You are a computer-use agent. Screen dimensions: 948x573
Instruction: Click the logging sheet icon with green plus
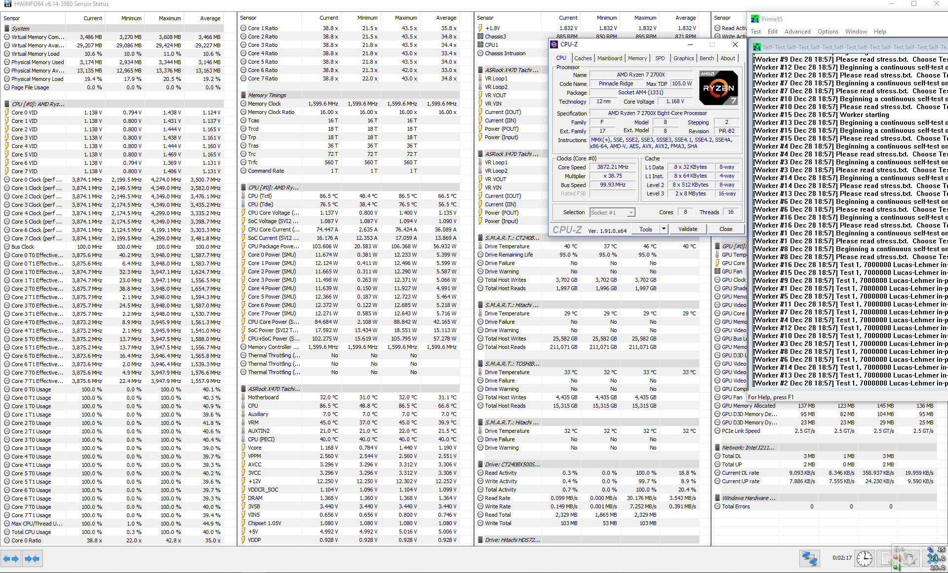point(888,559)
